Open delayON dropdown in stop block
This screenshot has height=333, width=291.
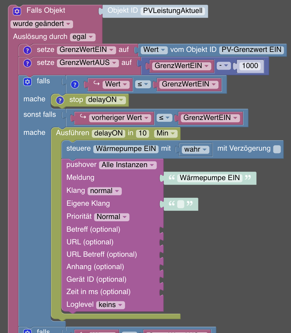pos(106,100)
